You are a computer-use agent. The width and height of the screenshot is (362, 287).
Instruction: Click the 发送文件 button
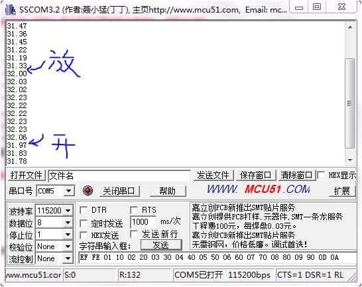tap(213, 175)
